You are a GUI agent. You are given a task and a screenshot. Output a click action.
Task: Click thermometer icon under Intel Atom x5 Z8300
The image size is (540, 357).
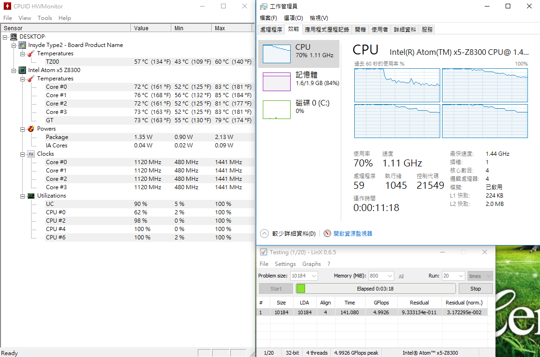31,79
